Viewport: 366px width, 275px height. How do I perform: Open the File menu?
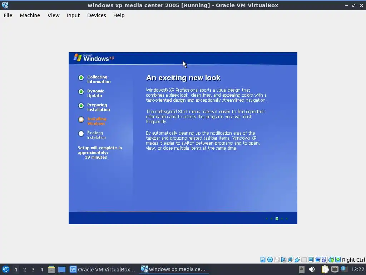[x=8, y=15]
